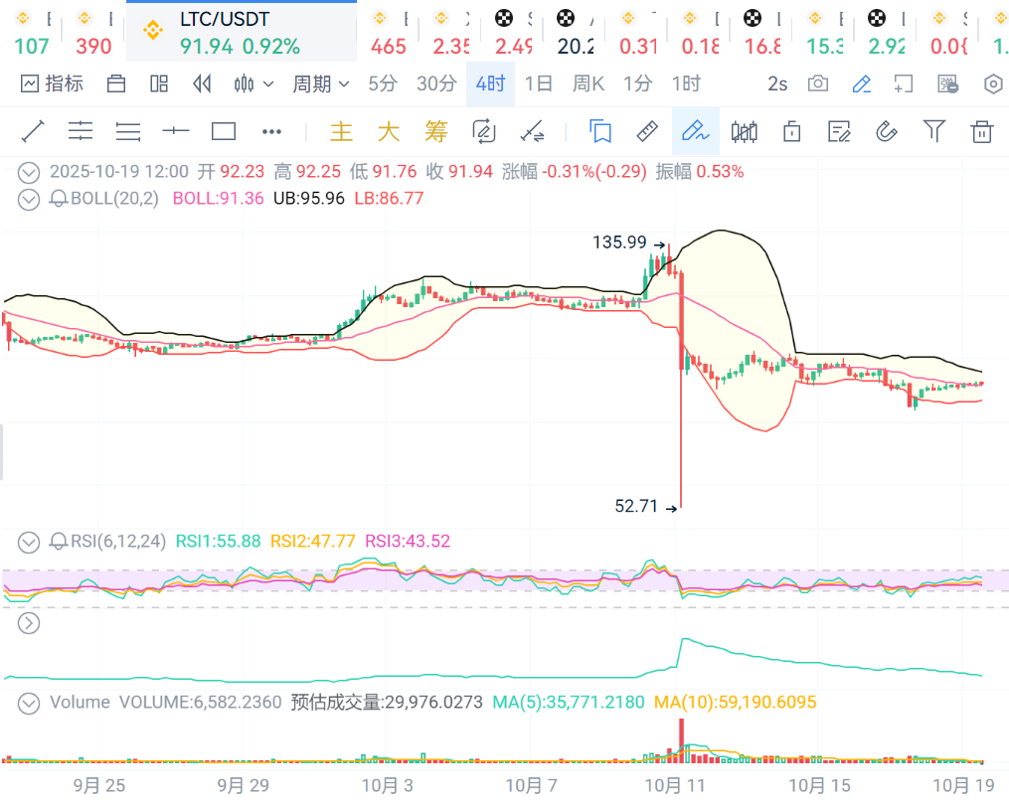Switch to the 1时 timeframe

(686, 83)
